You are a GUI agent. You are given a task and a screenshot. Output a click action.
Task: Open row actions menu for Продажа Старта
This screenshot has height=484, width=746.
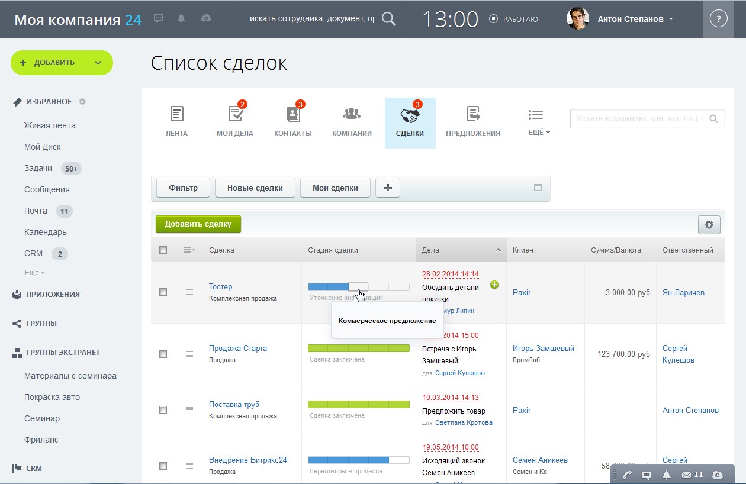[x=189, y=354]
